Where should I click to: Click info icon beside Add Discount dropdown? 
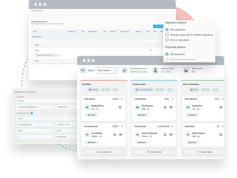pyautogui.click(x=59, y=56)
